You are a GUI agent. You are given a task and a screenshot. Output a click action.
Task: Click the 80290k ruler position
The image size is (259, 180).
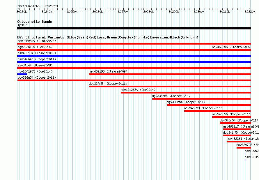174,12
